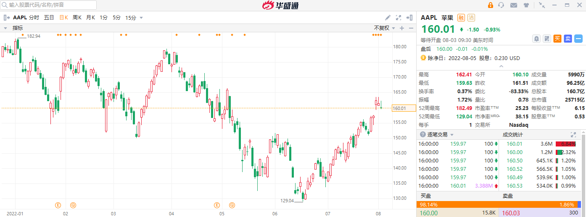Viewport: 586px width, 217px height.
Task: Click E earnings marker near 05
Action: (x=217, y=205)
